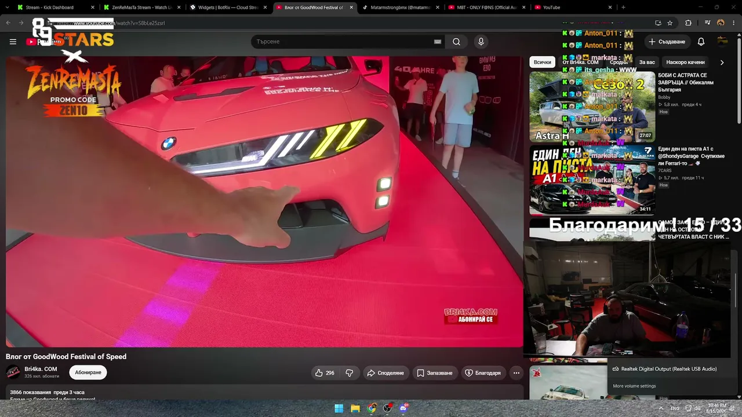Close the MBT - ONLY F@NS tab
The width and height of the screenshot is (742, 417).
pos(523,8)
